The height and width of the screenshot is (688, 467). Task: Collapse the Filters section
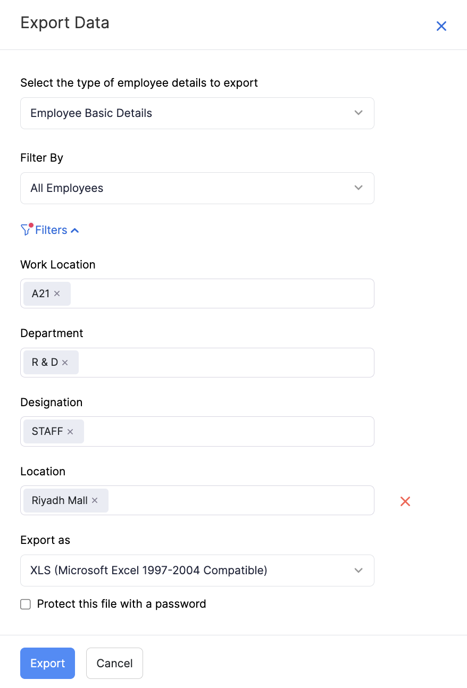pos(74,230)
